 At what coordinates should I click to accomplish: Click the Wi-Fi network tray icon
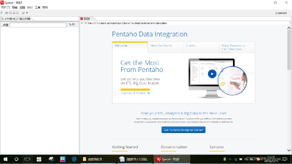pyautogui.click(x=236, y=159)
